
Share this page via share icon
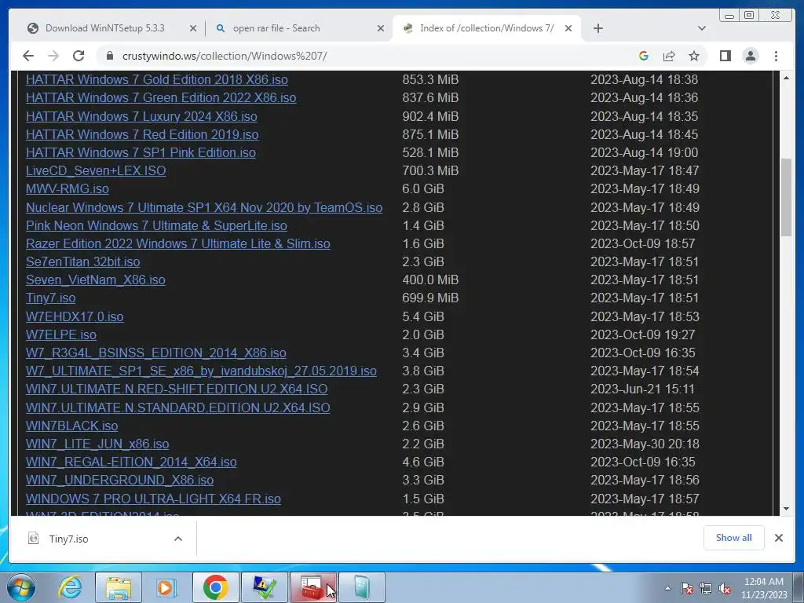[669, 56]
